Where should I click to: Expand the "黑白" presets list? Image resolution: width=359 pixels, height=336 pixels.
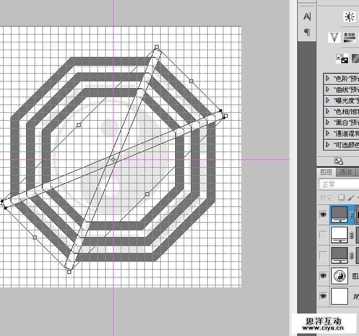tap(328, 122)
